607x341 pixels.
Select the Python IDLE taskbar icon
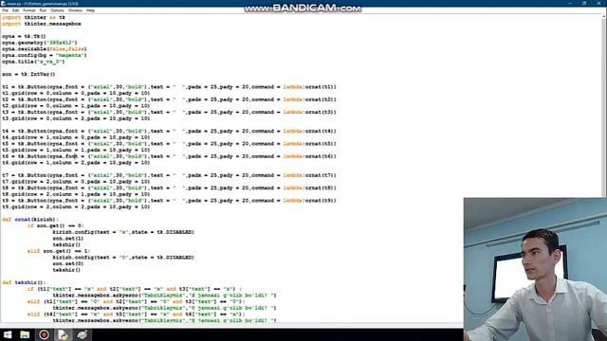(x=63, y=334)
